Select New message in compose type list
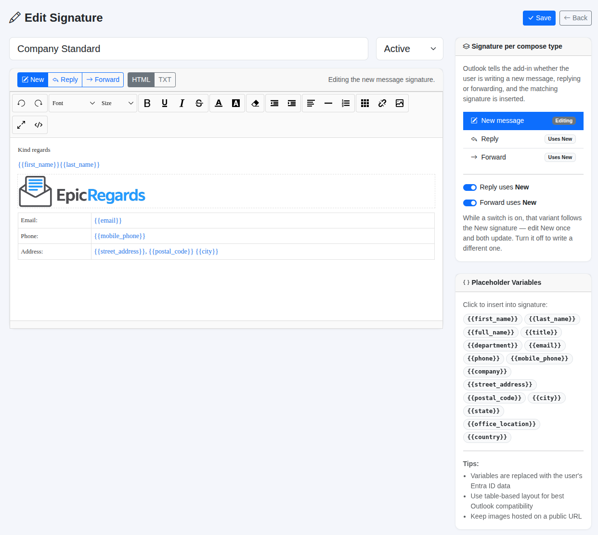The image size is (598, 535). (523, 121)
